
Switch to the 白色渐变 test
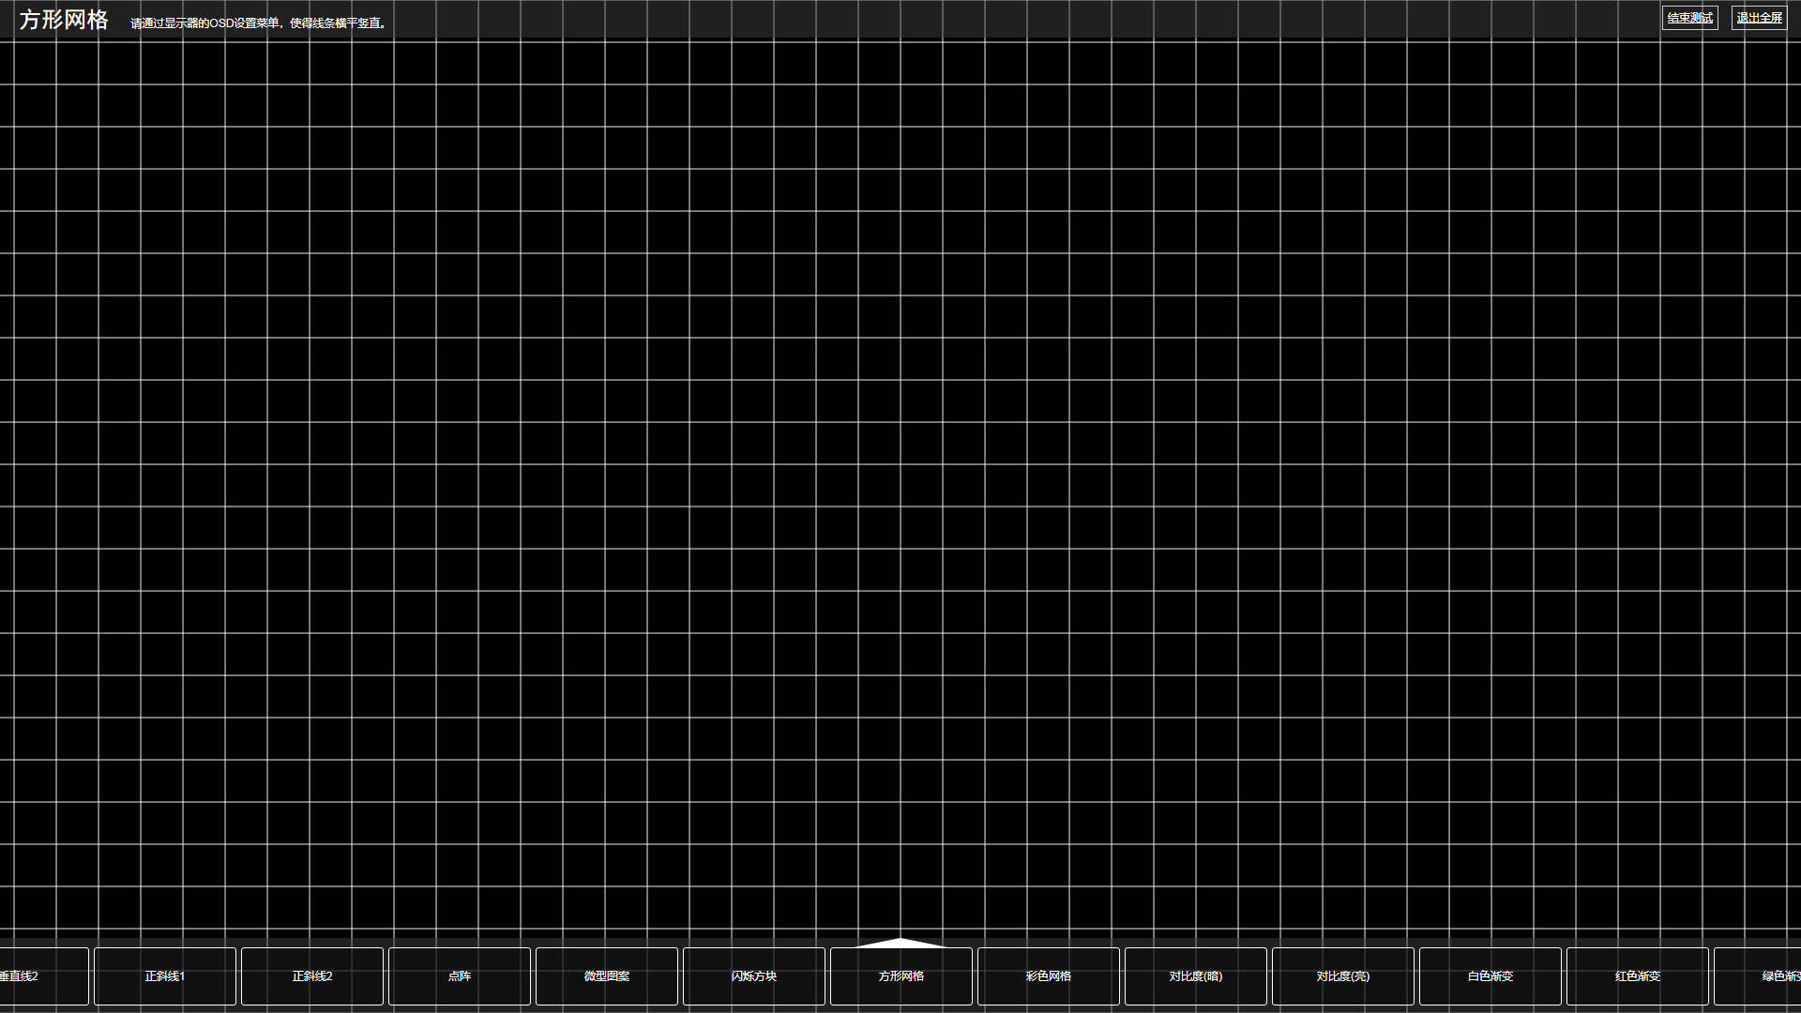(x=1491, y=976)
